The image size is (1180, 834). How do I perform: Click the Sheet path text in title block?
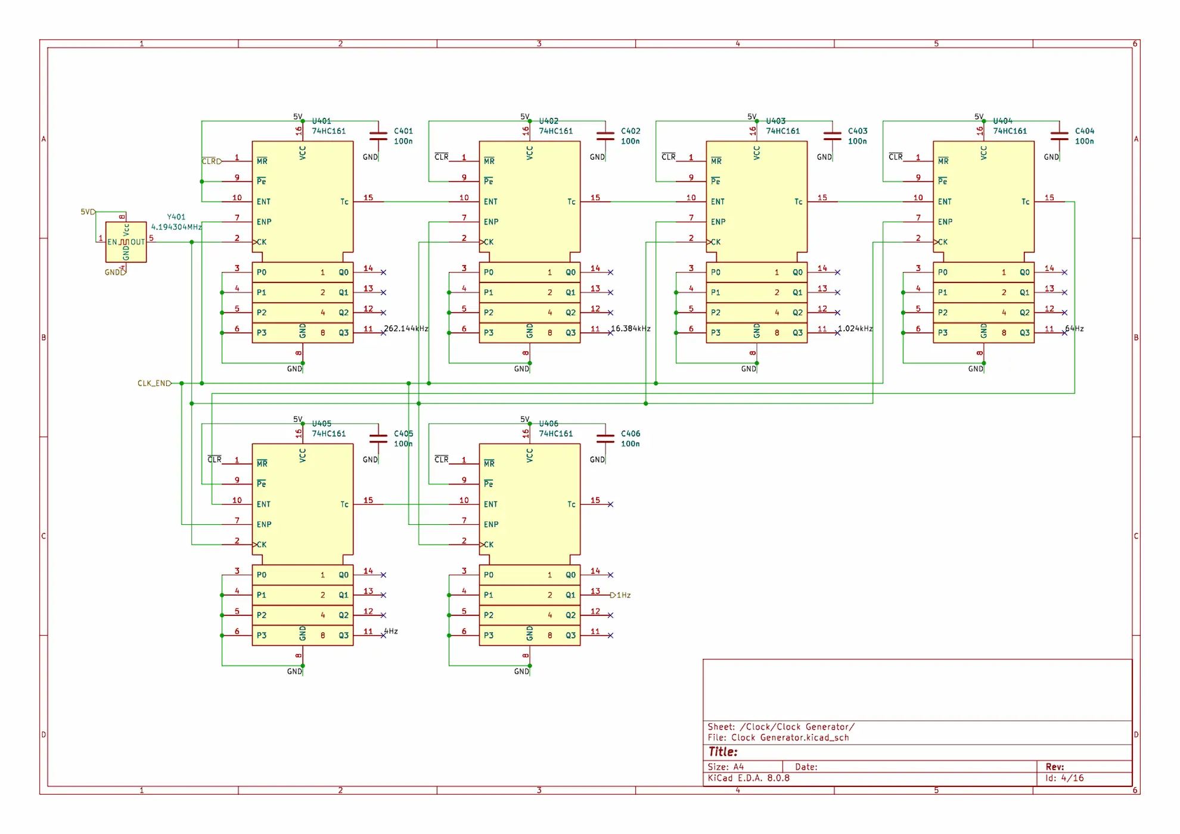781,727
